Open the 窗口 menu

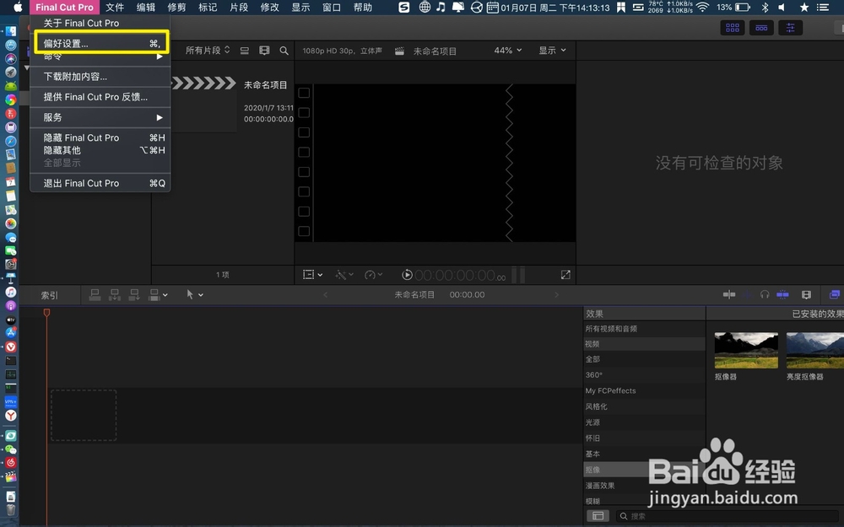[x=332, y=8]
